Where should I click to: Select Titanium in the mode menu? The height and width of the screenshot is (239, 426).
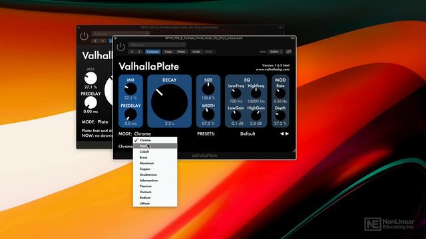(155, 186)
